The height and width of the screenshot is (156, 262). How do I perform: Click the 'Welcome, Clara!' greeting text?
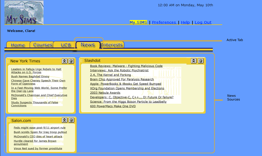[21, 31]
